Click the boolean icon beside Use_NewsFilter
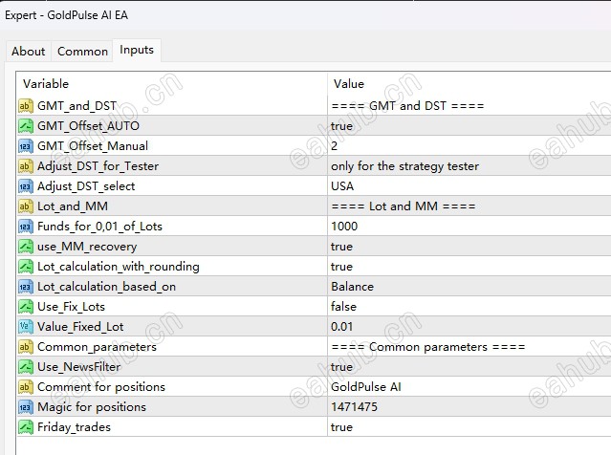Image resolution: width=611 pixels, height=455 pixels. (x=25, y=367)
